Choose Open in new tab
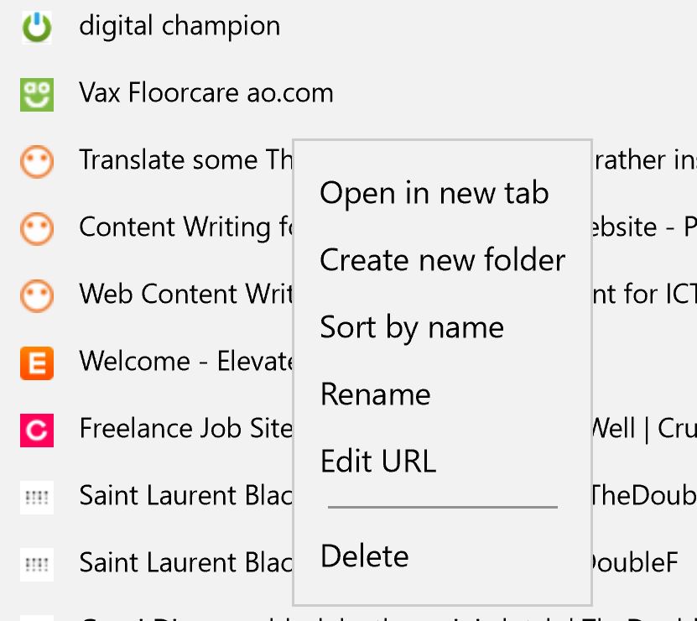This screenshot has height=621, width=697. tap(434, 194)
